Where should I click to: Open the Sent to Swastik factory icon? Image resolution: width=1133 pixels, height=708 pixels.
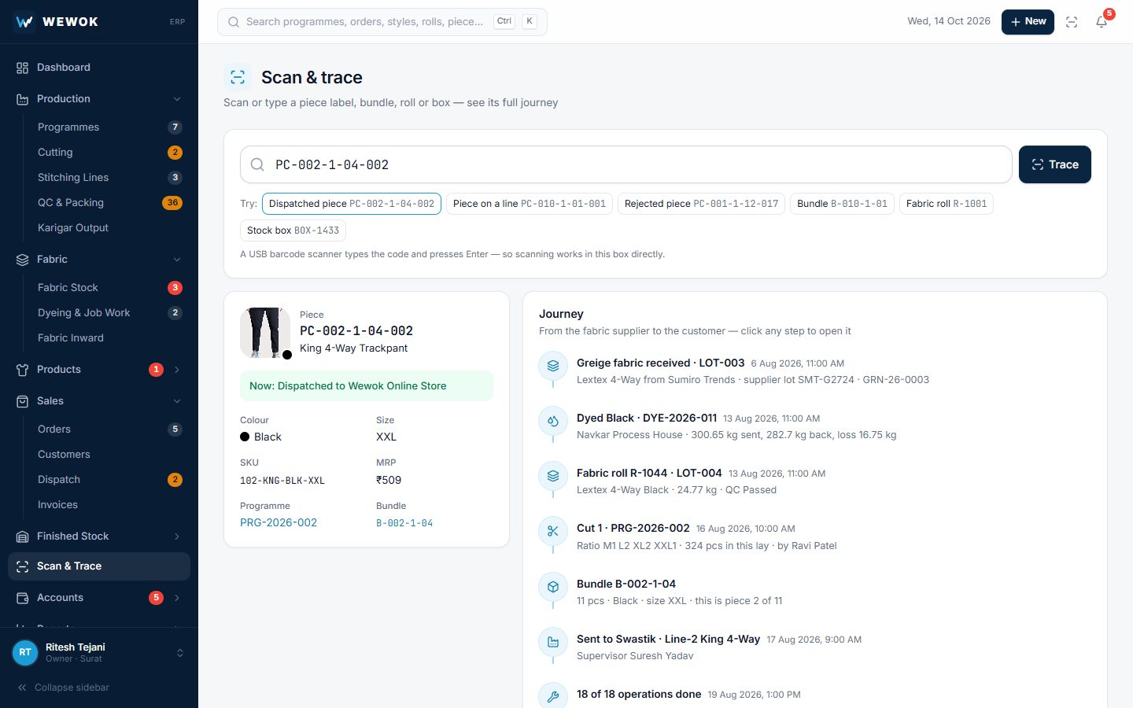(x=553, y=642)
